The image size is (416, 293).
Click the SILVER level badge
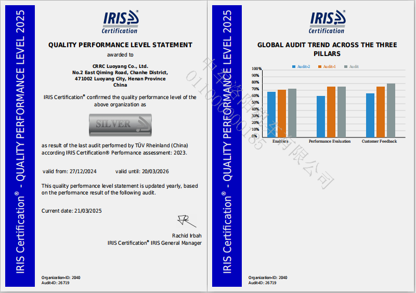click(x=120, y=124)
